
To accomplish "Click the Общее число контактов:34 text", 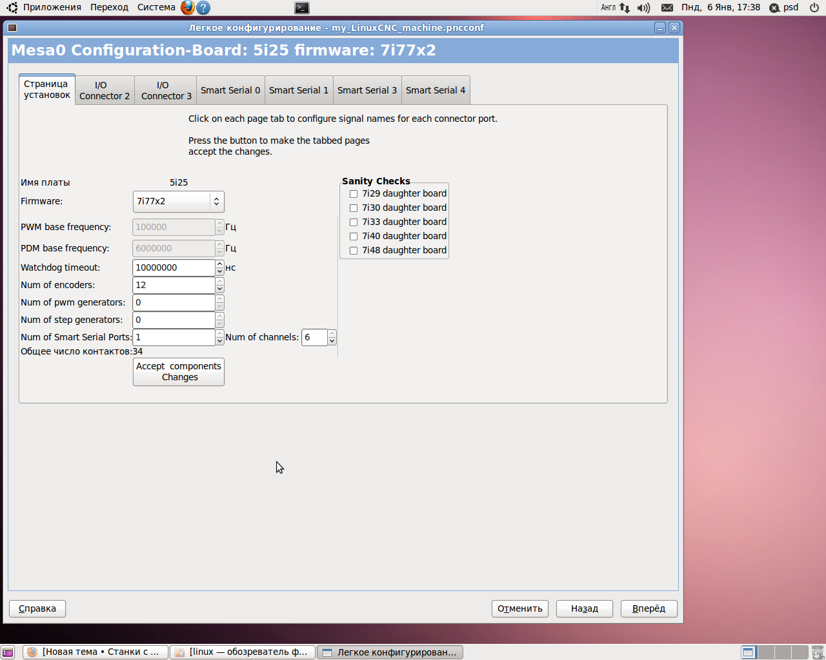I will (82, 351).
